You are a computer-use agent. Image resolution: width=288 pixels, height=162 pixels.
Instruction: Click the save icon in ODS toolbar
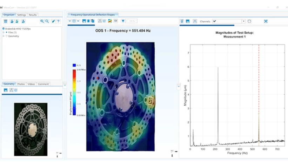point(84,21)
